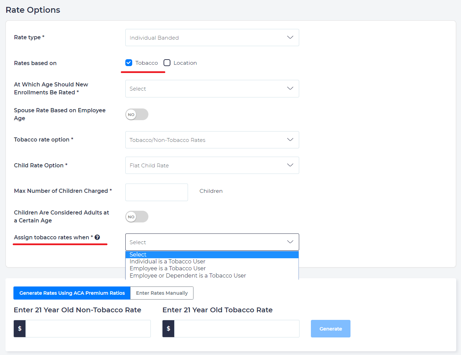Viewport: 461px width, 355px height.
Task: Switch to Enter Rates Manually tab
Action: point(162,293)
